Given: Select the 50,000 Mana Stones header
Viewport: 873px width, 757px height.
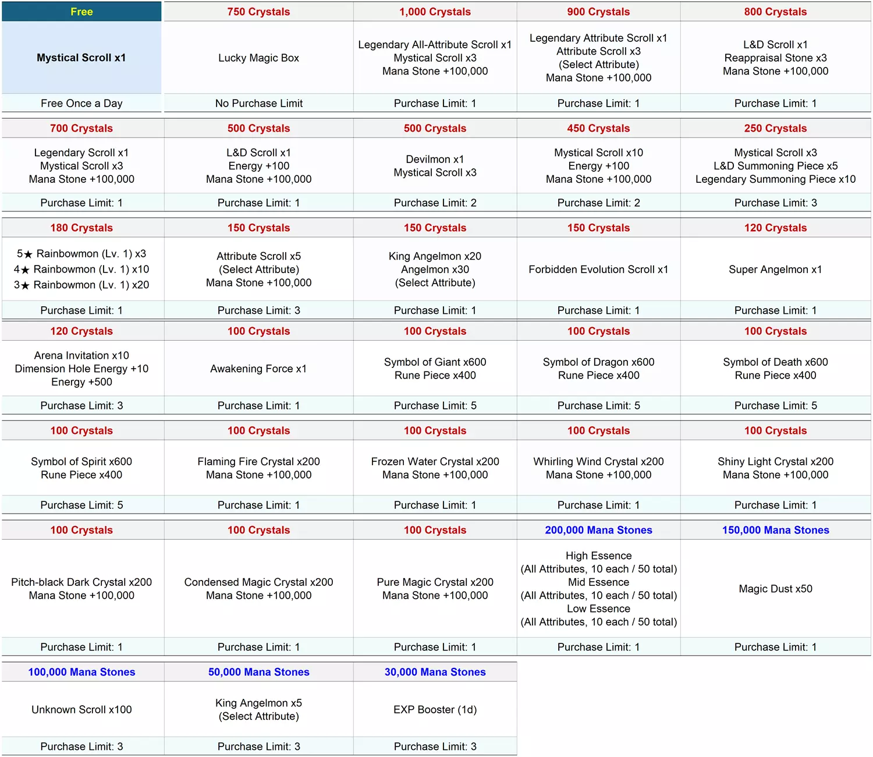Looking at the screenshot, I should [258, 672].
